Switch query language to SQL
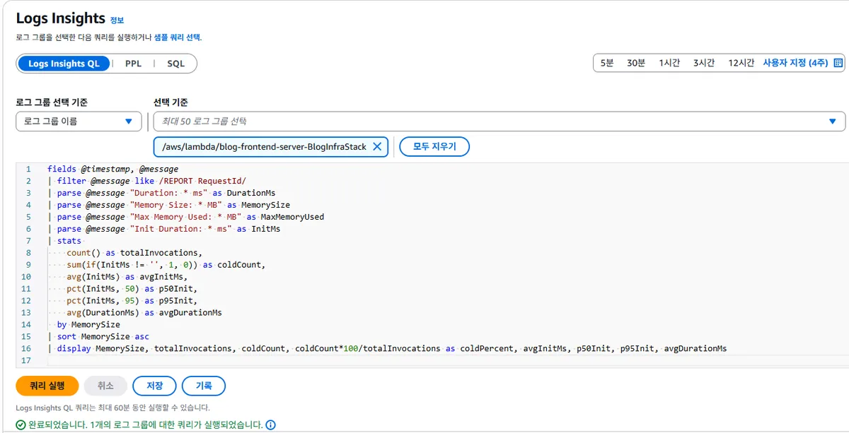849x433 pixels. pyautogui.click(x=175, y=64)
